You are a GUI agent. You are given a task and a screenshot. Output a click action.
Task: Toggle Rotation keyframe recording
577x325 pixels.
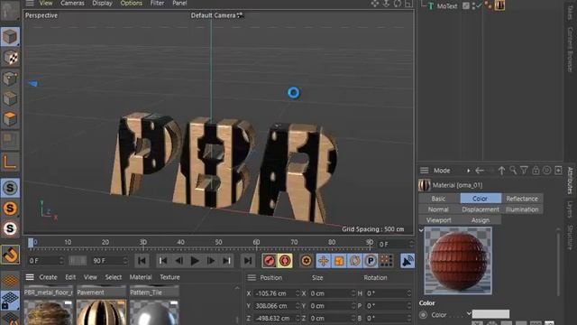point(354,261)
